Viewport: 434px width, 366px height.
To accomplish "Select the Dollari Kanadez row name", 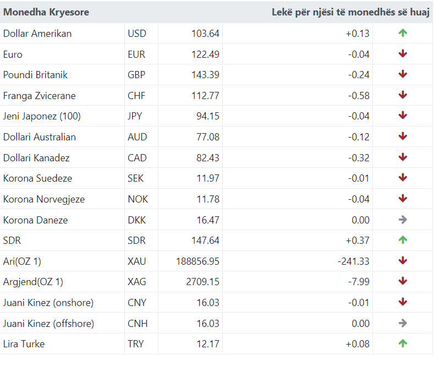I will pyautogui.click(x=36, y=157).
